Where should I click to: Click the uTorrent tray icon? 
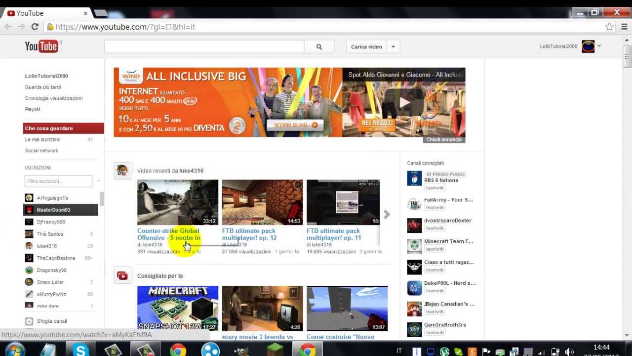coord(444,352)
